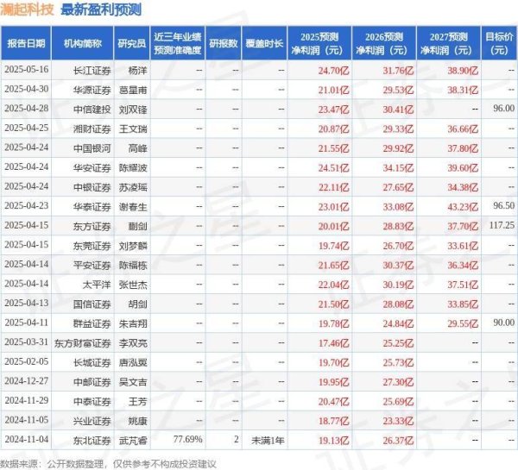Click the 34.15亿 forecast value
The width and height of the screenshot is (518, 470).
click(x=398, y=167)
